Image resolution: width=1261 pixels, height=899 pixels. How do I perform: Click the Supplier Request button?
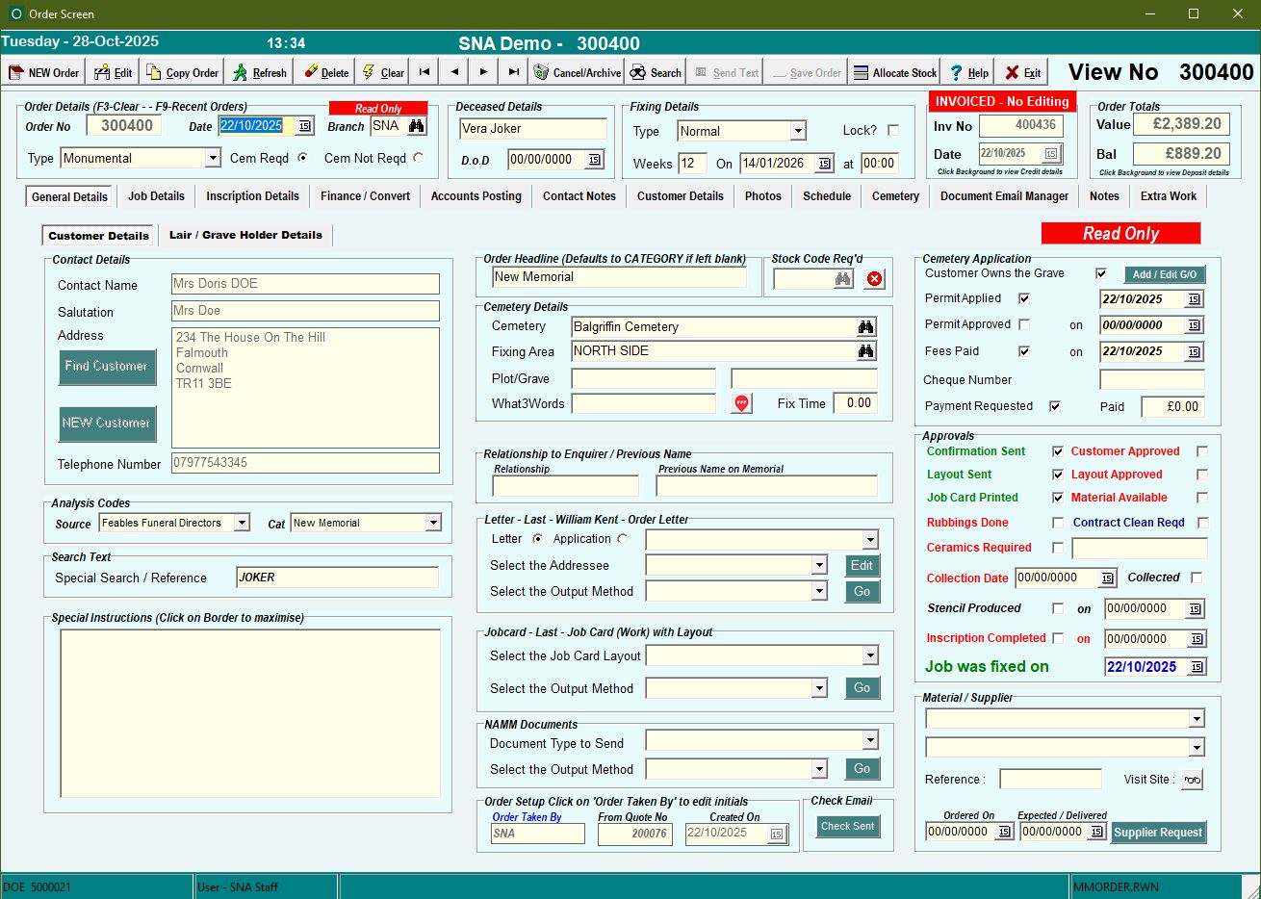point(1158,833)
